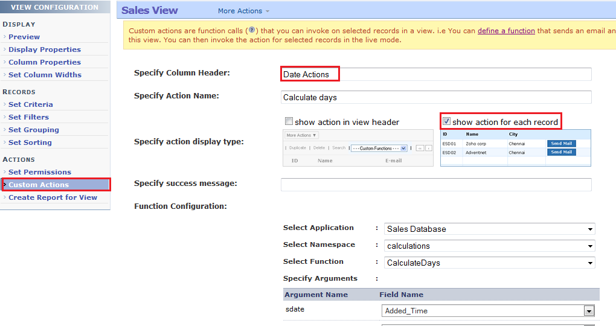616x326 pixels.
Task: Click the define a function link
Action: 506,31
